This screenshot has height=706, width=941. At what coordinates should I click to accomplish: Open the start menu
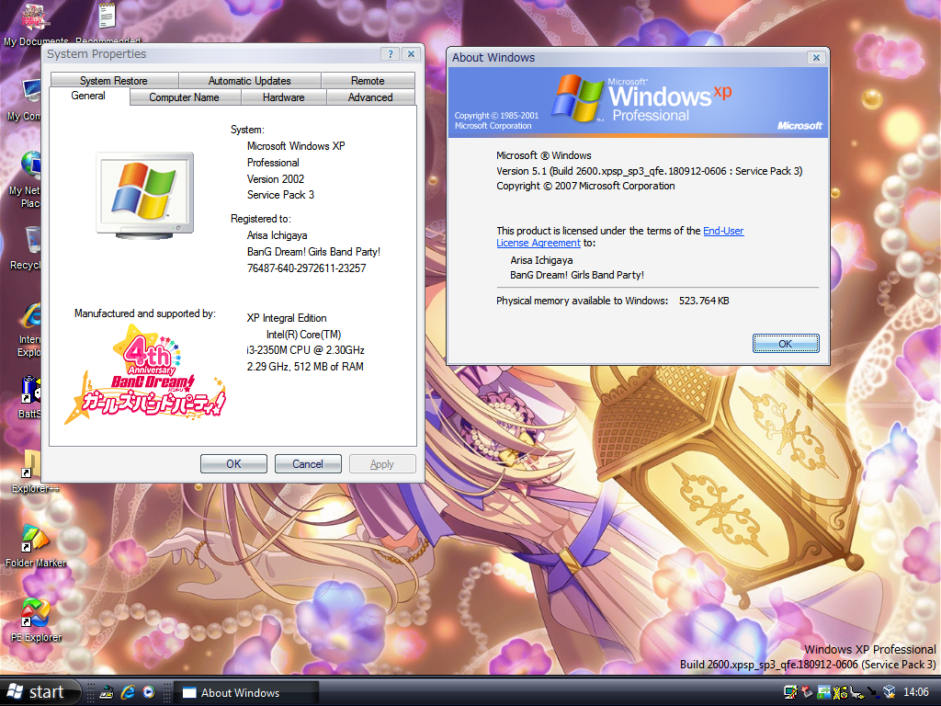click(40, 692)
